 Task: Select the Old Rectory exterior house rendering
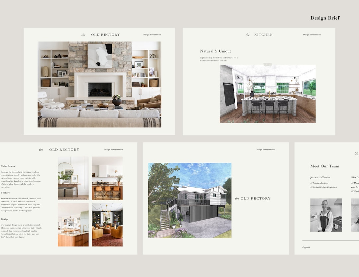coord(189,200)
